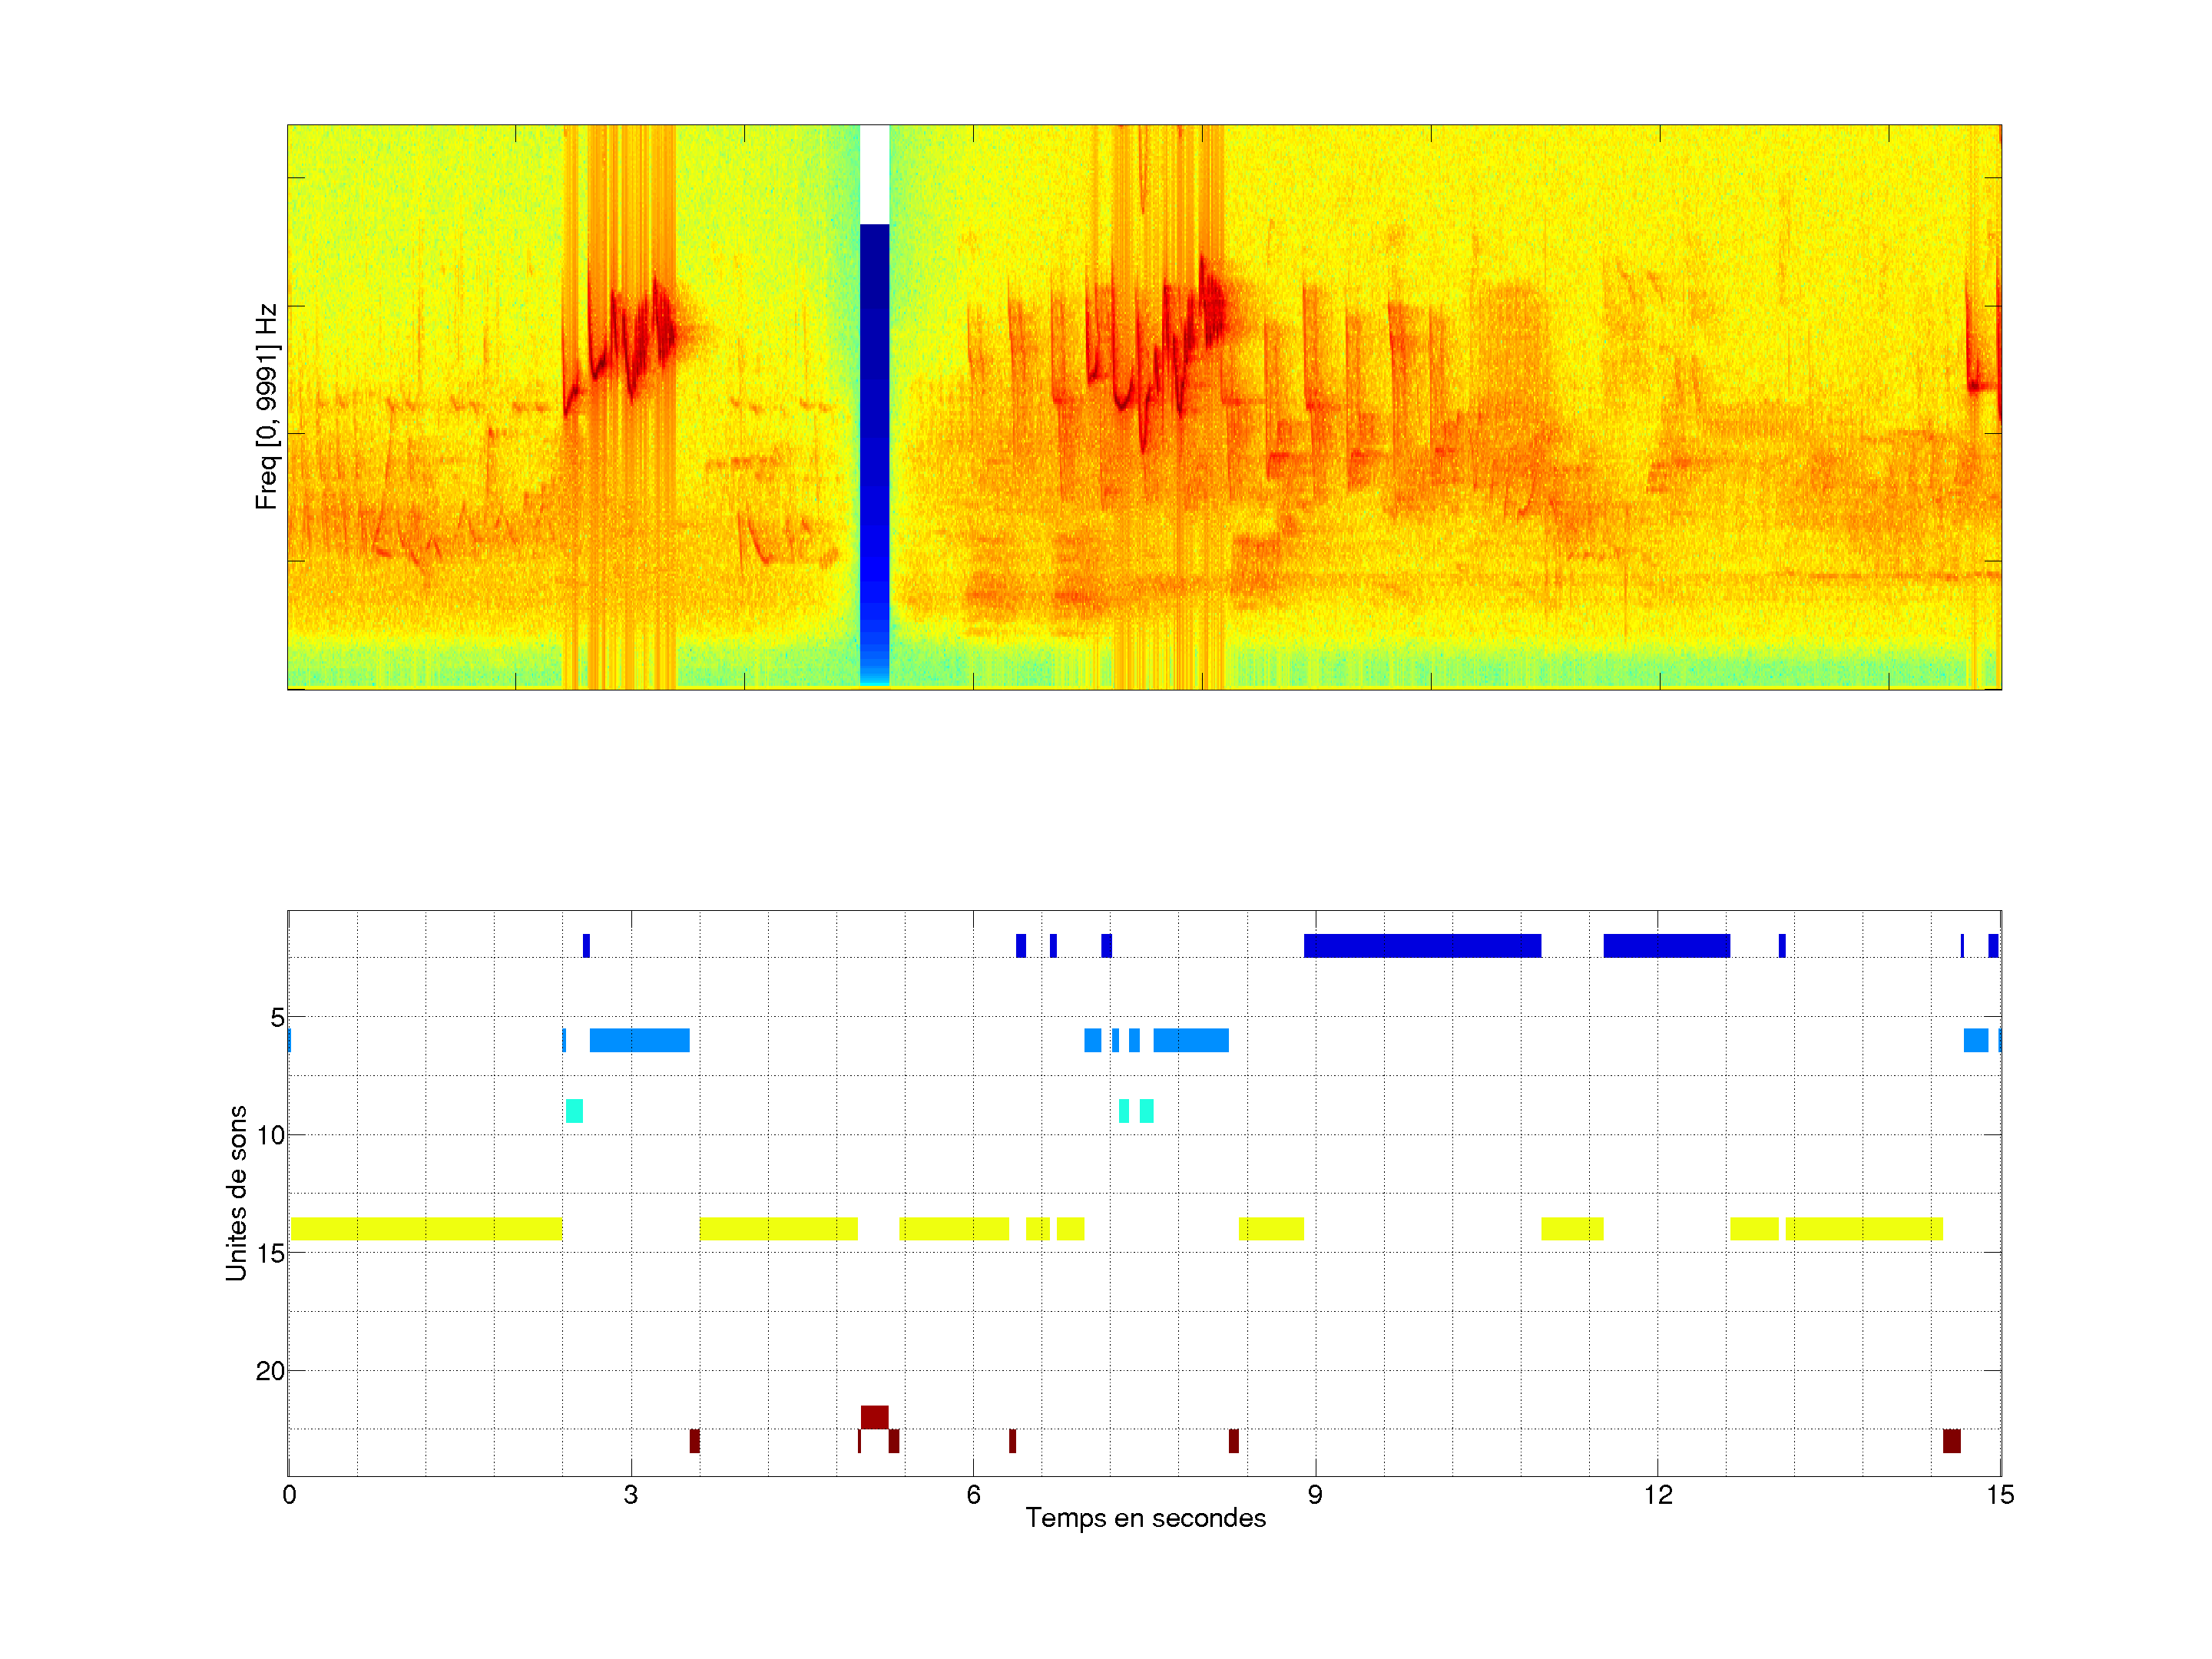Screen dimensions: 2212x1659
Task: Click the first yellow bar starting at 0 seconds
Action: pos(426,1229)
